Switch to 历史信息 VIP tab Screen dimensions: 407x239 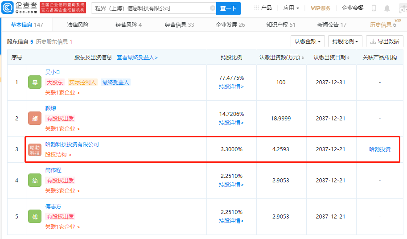click(x=383, y=25)
